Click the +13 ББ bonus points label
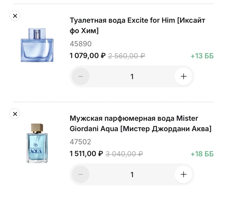Screen dimensions: 227x204 click(202, 56)
